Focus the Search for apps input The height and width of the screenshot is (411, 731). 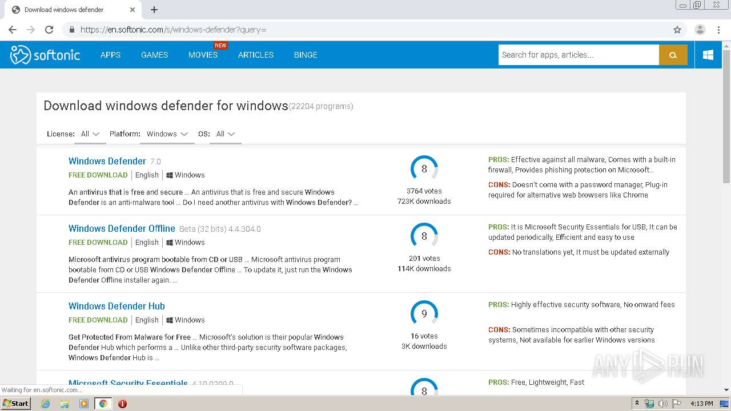[x=579, y=55]
